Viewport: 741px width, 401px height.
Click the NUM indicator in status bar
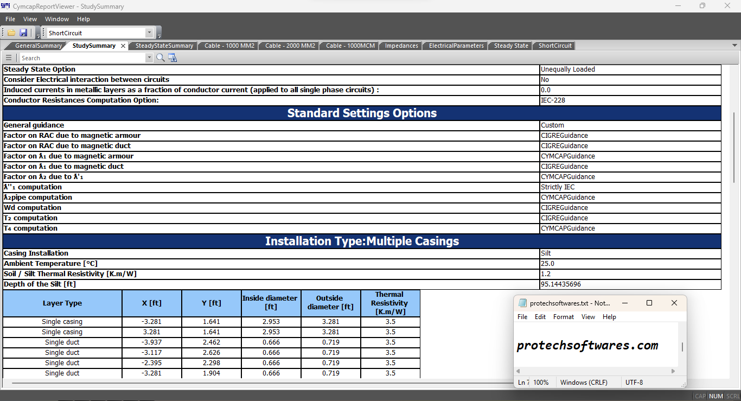(x=716, y=396)
